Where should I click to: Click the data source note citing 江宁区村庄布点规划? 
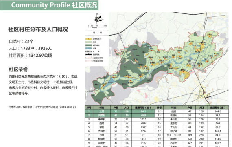[42, 107]
